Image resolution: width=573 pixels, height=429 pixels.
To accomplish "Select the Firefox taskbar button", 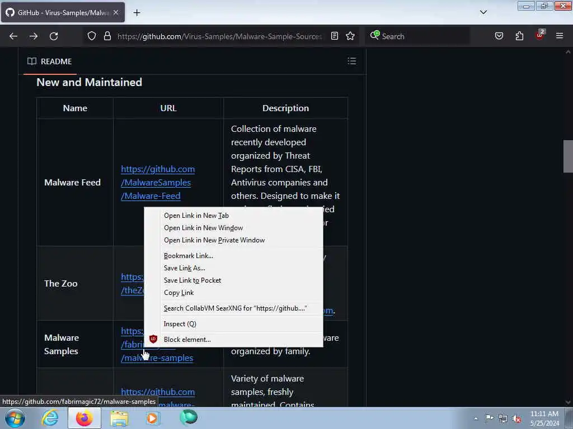I will coord(84,418).
